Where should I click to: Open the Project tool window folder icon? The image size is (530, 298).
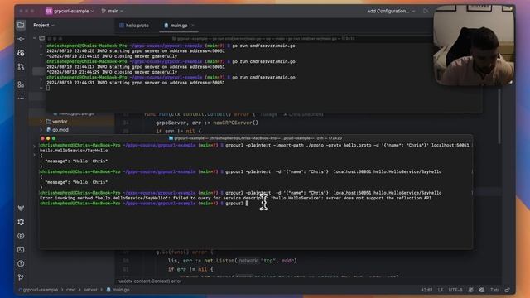coord(21,25)
